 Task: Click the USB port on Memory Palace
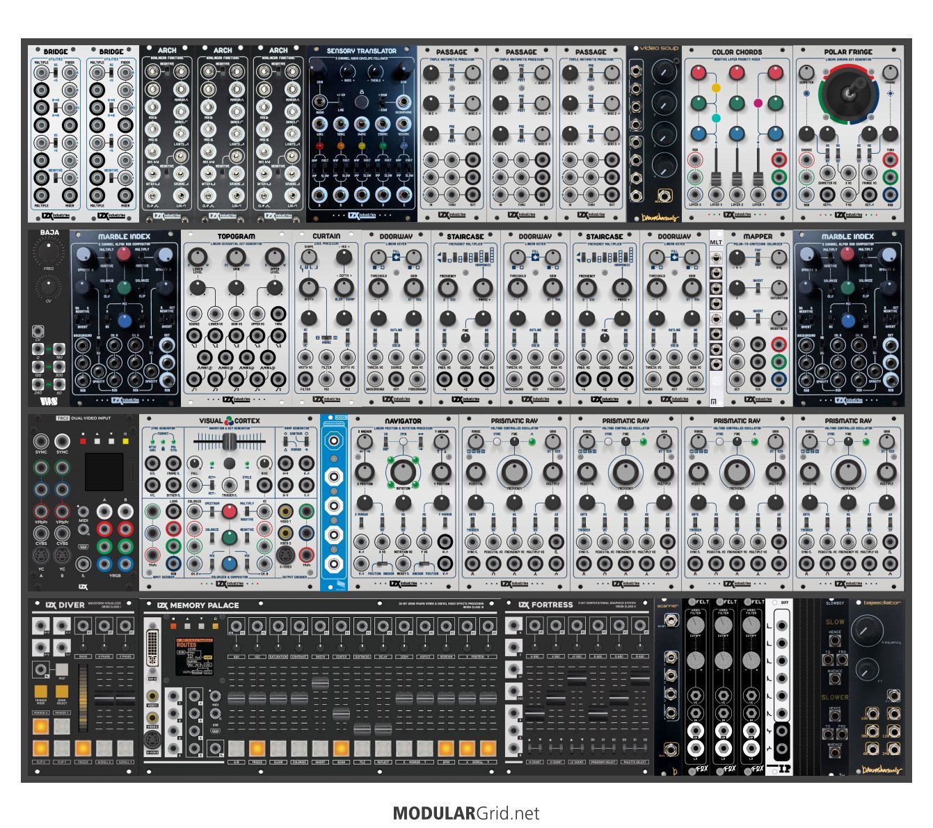tap(216, 731)
